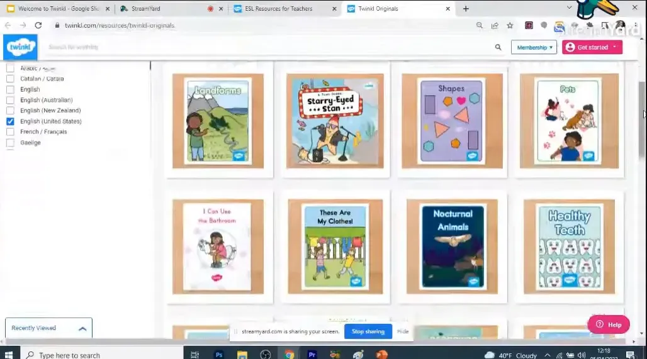Reload the page using the refresh icon
647x359 pixels.
click(38, 25)
